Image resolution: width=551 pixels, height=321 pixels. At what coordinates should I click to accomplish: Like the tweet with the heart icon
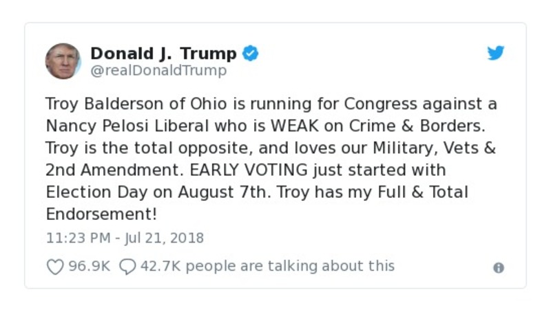(x=54, y=267)
